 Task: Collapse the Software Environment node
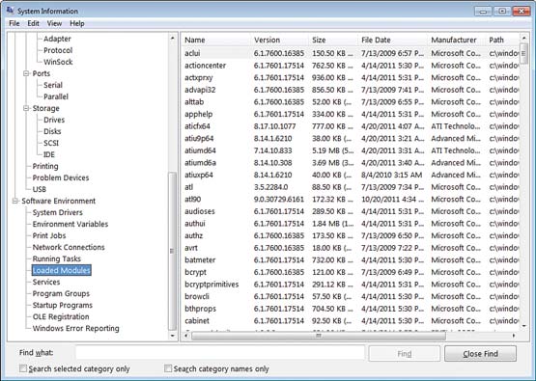click(15, 201)
